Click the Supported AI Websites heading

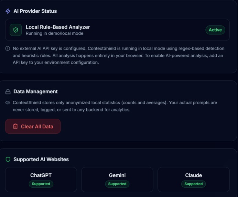pos(41,160)
